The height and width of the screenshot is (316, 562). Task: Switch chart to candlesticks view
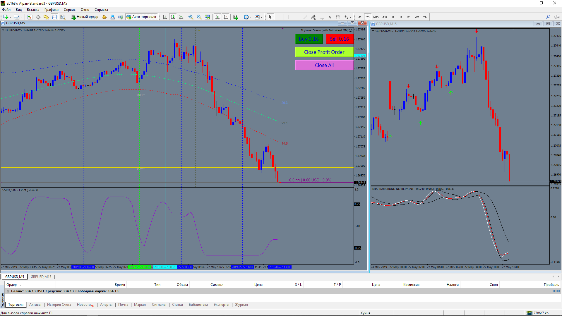[x=173, y=17]
